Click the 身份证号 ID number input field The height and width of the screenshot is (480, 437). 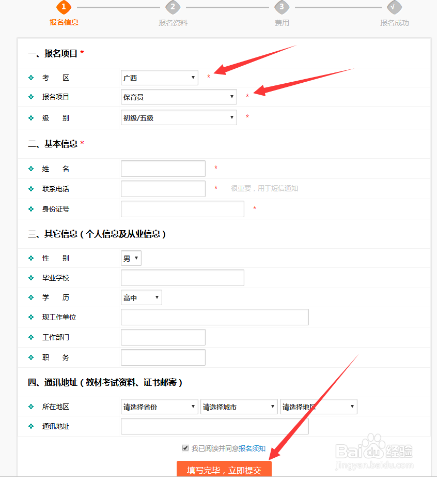[182, 209]
